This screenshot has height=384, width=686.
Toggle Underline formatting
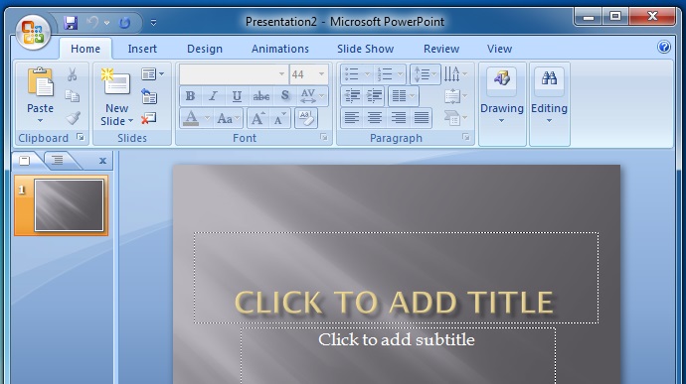[x=237, y=96]
